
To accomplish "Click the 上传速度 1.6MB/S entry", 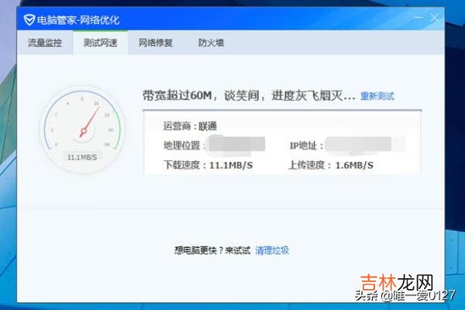I will [x=331, y=164].
